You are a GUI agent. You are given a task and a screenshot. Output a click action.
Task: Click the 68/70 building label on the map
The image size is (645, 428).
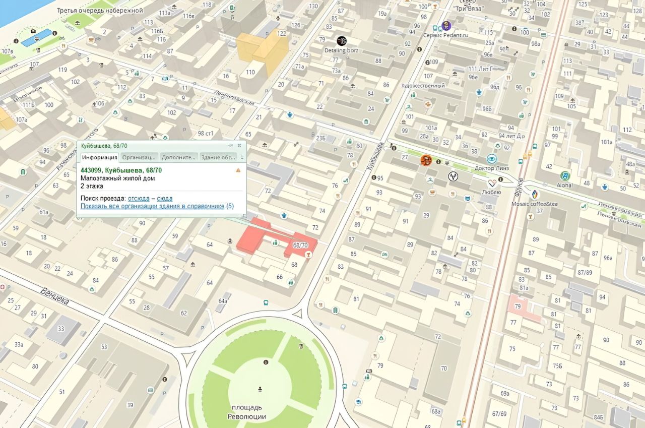[x=300, y=246]
